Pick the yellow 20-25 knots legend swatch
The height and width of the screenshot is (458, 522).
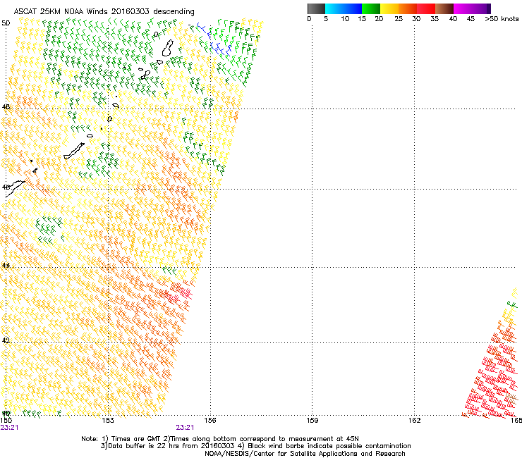coord(389,8)
